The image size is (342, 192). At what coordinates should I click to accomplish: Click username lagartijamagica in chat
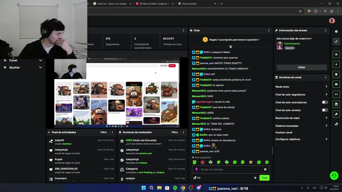click(x=205, y=102)
